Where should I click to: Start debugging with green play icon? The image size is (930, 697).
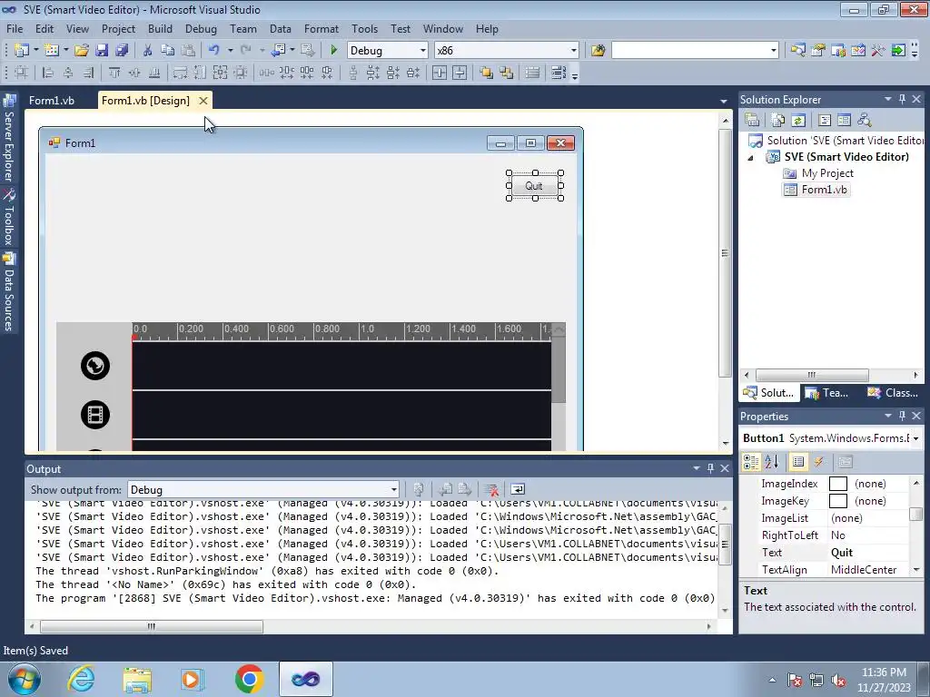333,51
